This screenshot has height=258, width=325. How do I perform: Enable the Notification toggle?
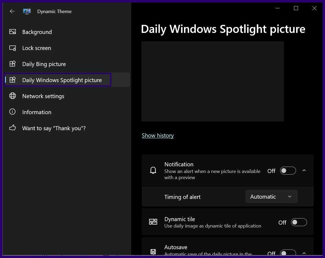click(288, 171)
